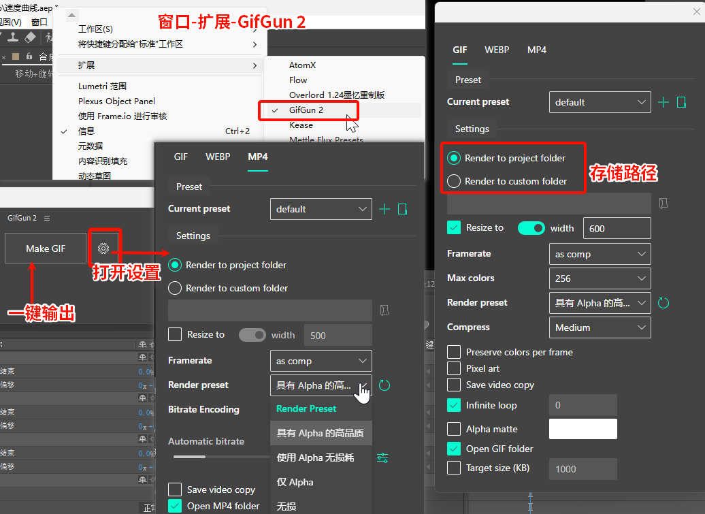
Task: Click the GifGun 2 panel menu icon
Action: (47, 218)
